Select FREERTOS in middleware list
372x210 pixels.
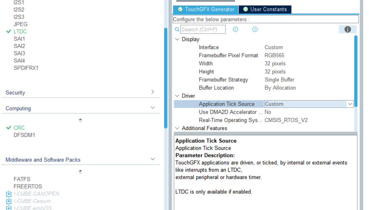(28, 186)
